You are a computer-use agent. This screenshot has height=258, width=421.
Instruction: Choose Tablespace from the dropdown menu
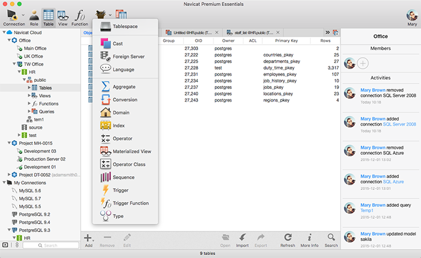click(125, 26)
